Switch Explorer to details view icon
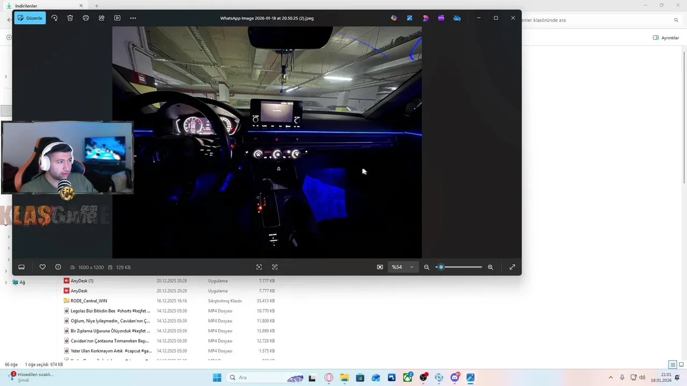 (x=672, y=365)
